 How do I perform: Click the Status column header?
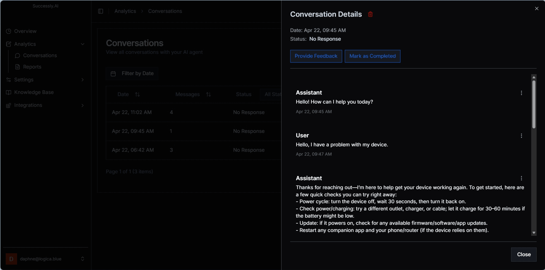pyautogui.click(x=244, y=95)
